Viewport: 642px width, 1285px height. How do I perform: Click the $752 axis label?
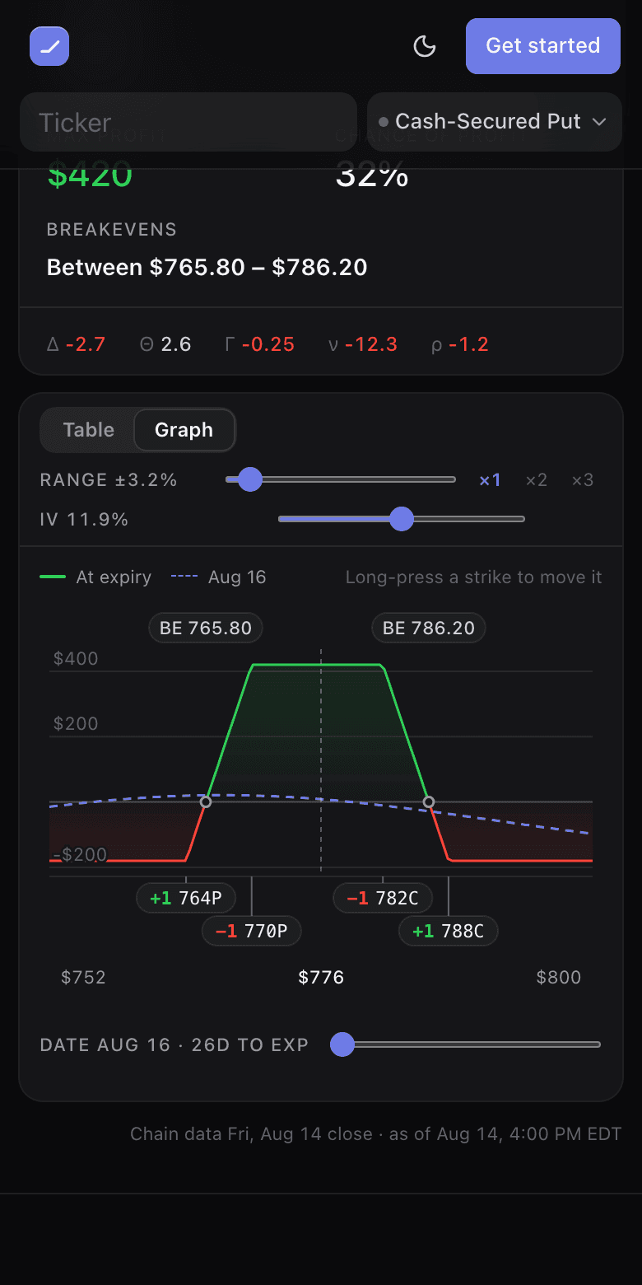pyautogui.click(x=84, y=978)
